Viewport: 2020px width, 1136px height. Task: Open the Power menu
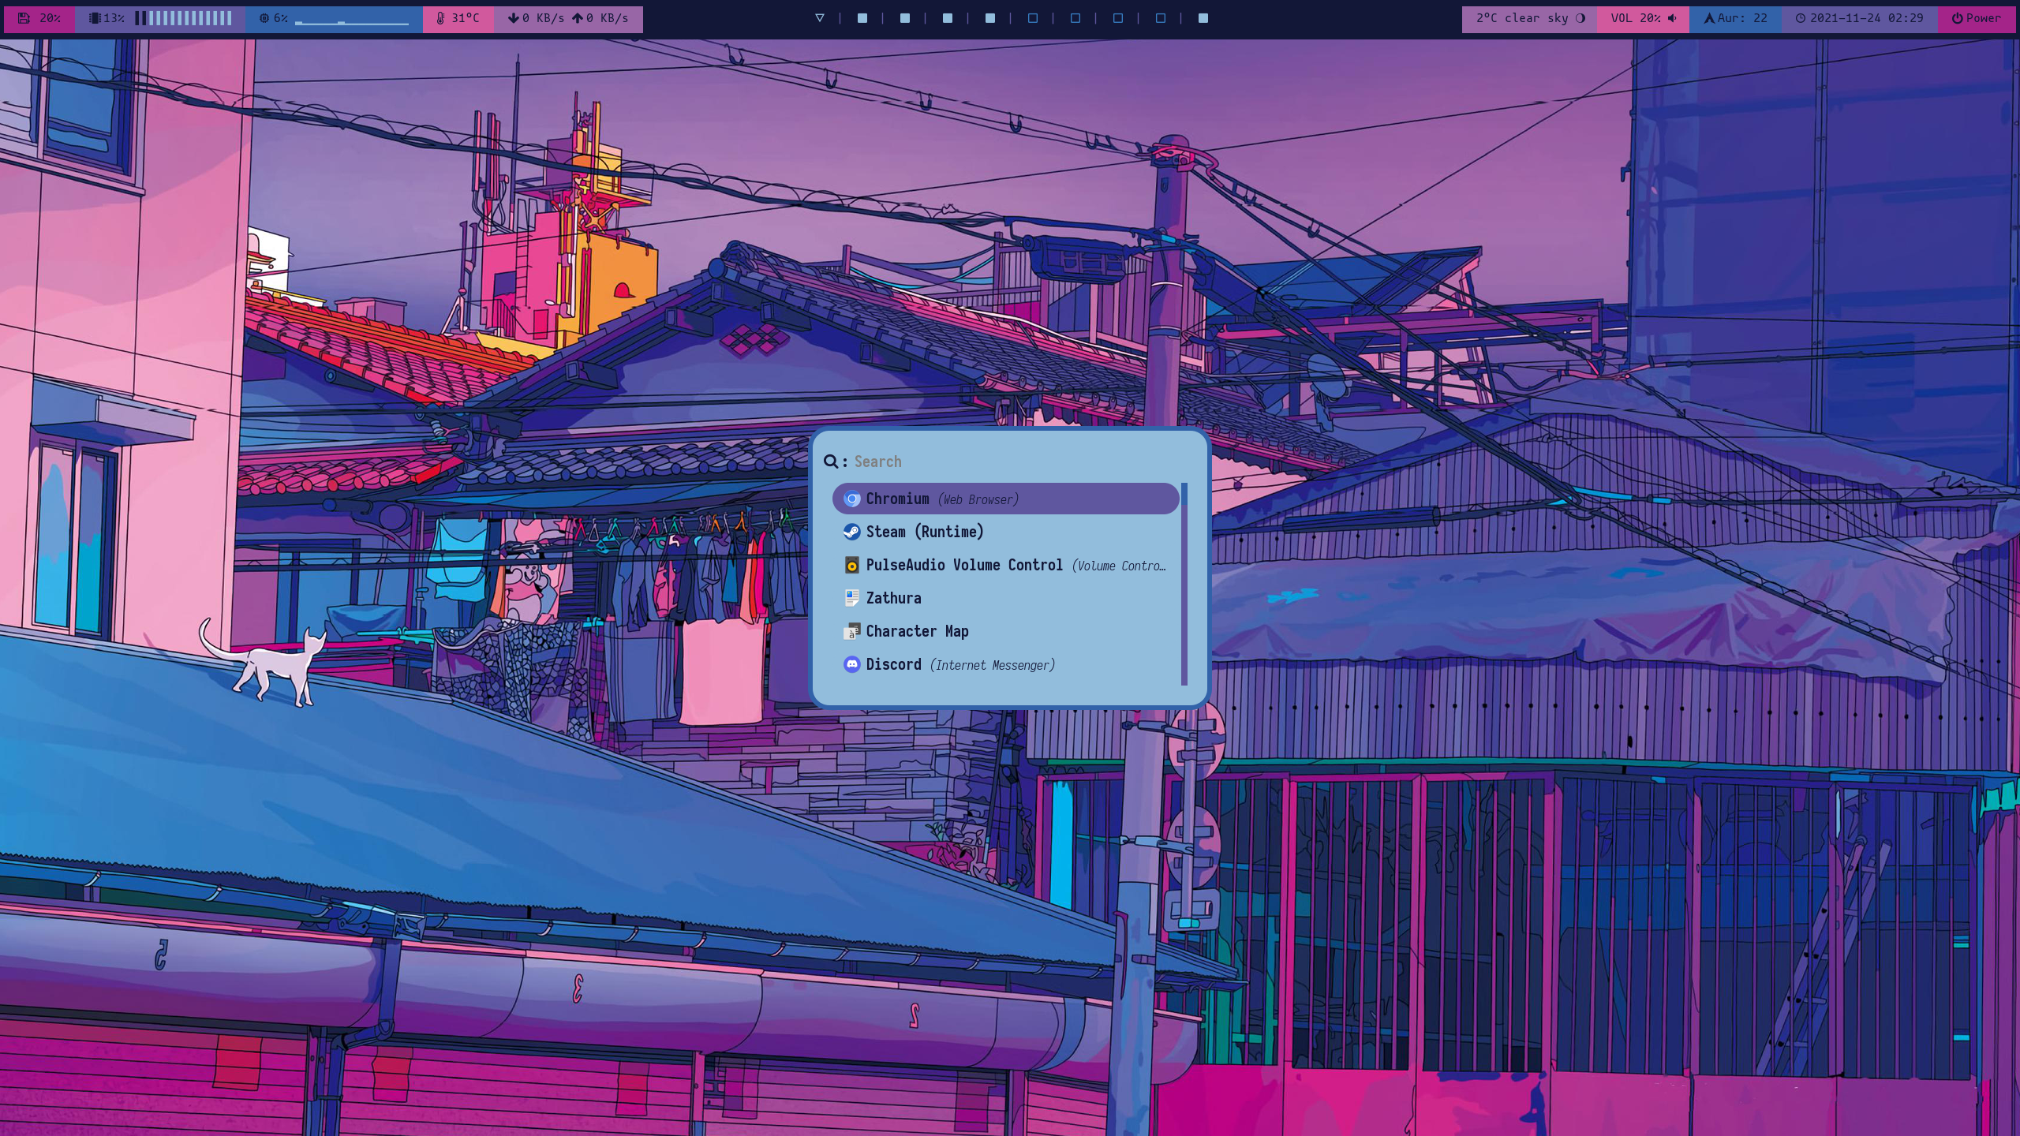point(1976,18)
